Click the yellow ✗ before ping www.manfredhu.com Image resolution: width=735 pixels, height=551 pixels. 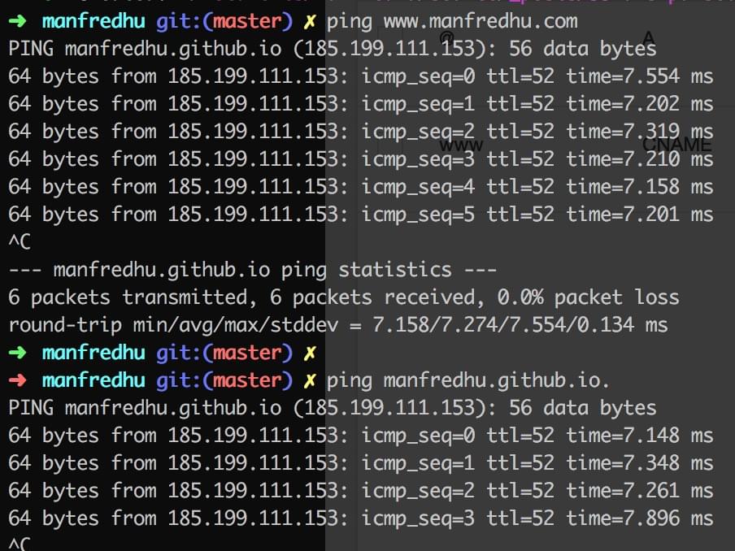(x=310, y=22)
